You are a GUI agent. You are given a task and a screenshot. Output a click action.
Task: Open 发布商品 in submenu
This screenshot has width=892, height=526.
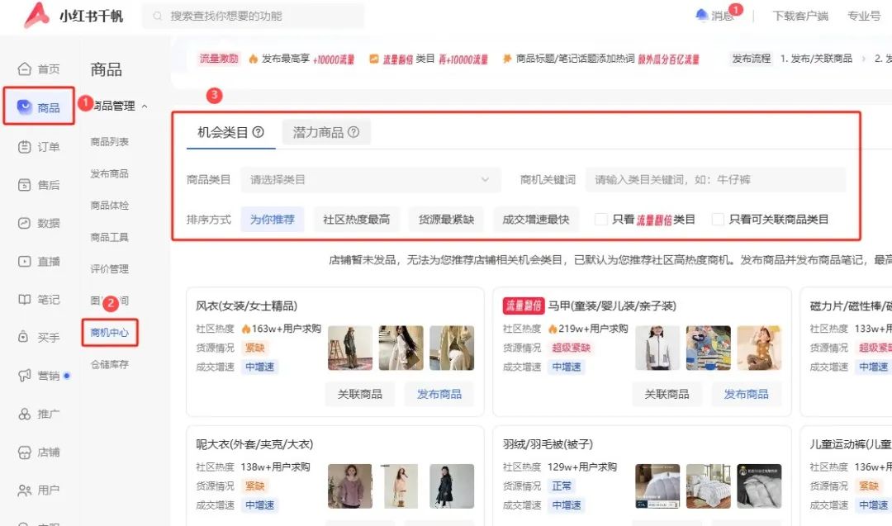click(x=109, y=173)
